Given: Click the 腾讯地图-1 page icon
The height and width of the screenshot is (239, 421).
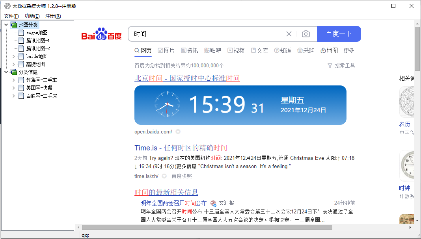Looking at the screenshot, I should click(21, 41).
